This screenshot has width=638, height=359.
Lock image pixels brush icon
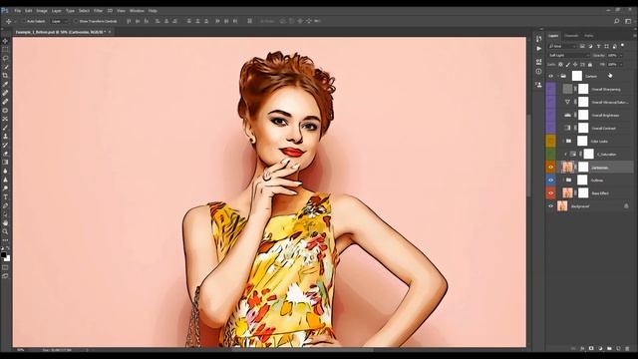tap(568, 64)
